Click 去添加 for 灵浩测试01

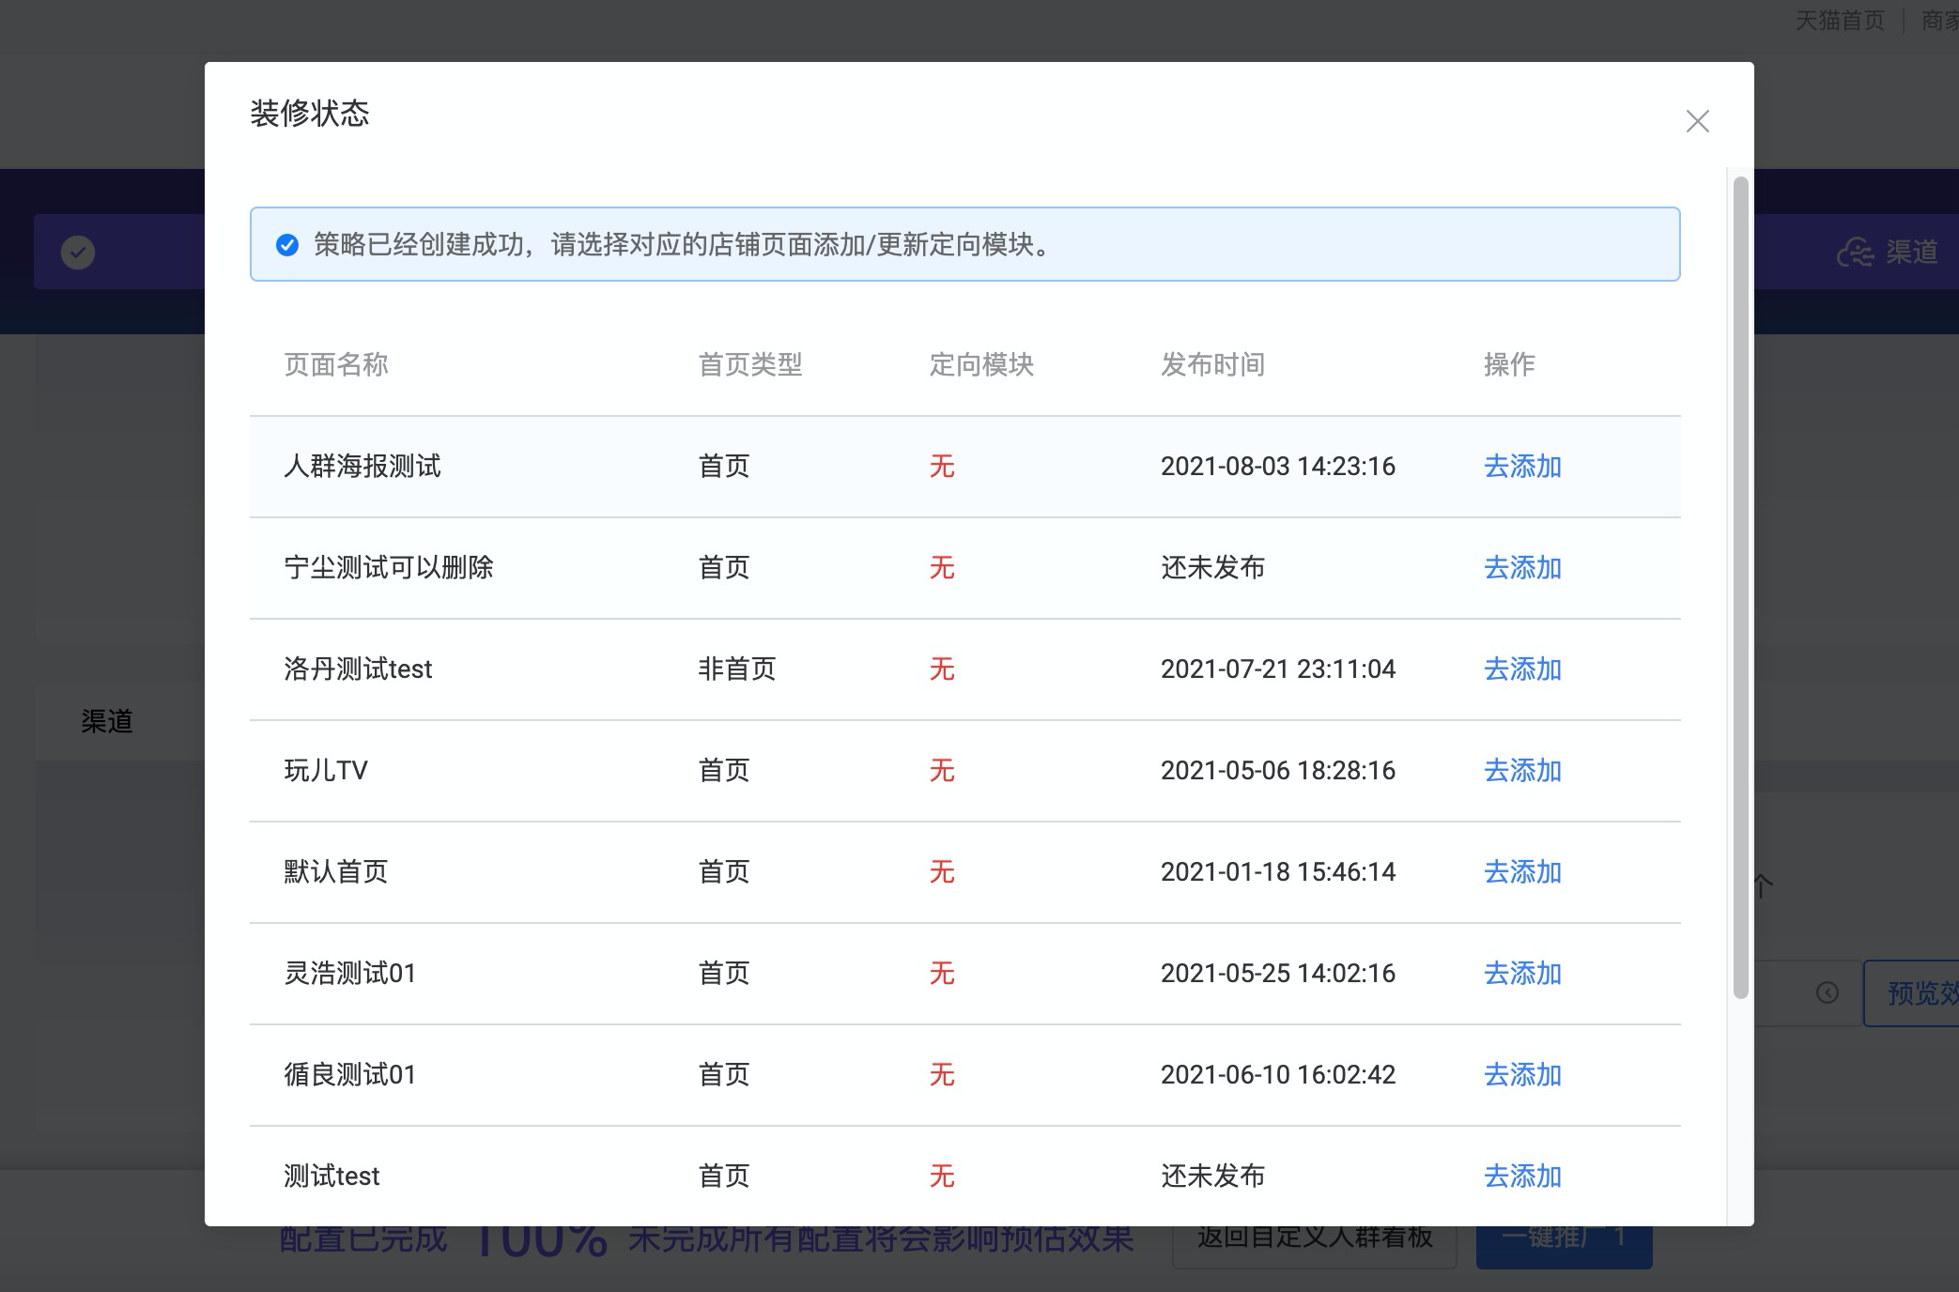1521,974
